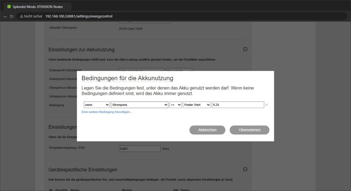
Task: Remove the Strompreis condition with the X
Action: click(x=266, y=105)
